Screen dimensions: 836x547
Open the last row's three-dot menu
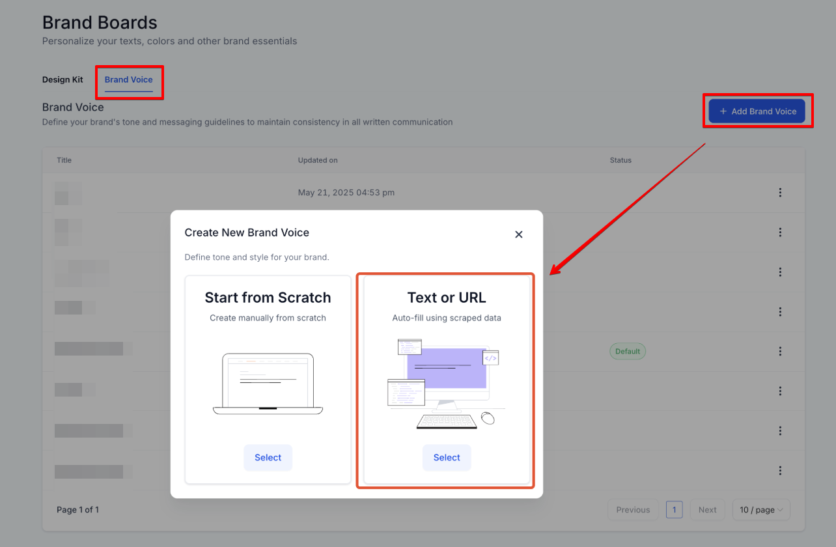780,471
